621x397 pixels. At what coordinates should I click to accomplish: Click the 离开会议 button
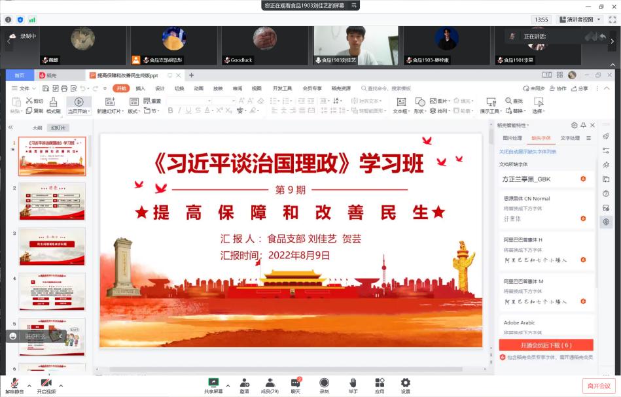coord(598,385)
